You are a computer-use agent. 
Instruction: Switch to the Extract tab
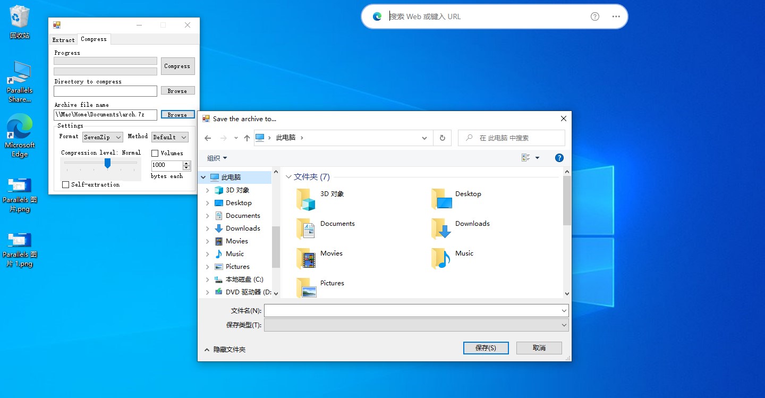63,39
